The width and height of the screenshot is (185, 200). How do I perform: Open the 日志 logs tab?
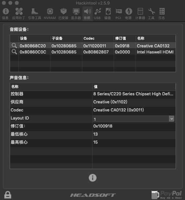click(x=162, y=14)
